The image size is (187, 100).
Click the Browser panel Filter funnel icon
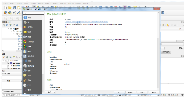(x=10, y=25)
